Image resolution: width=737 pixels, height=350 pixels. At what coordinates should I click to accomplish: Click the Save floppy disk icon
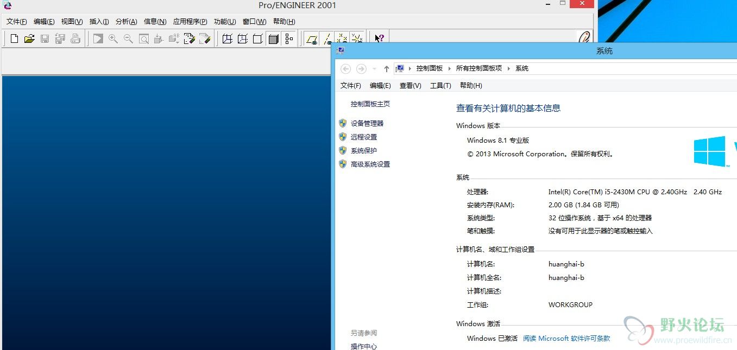pos(45,39)
